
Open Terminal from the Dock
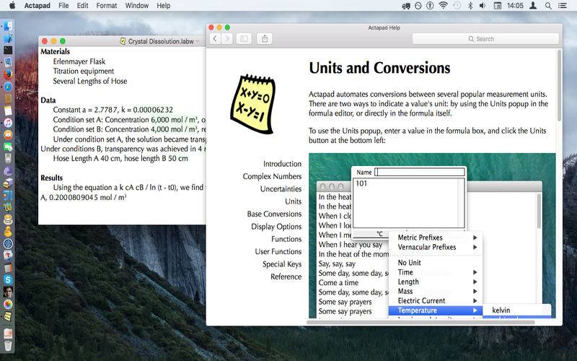coord(8,50)
